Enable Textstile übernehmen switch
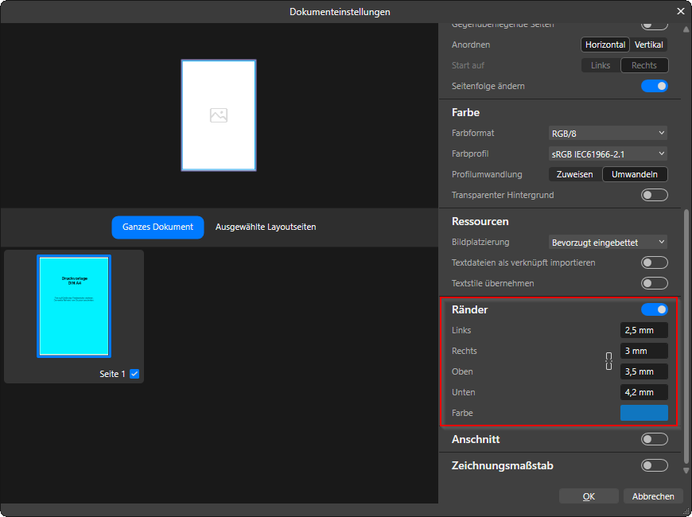The width and height of the screenshot is (692, 517). pos(655,283)
